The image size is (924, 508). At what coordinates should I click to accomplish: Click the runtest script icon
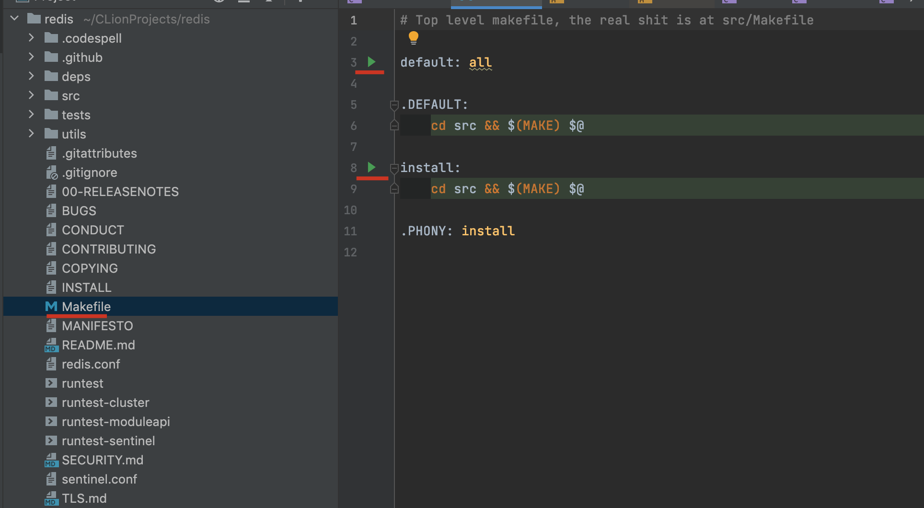(51, 383)
